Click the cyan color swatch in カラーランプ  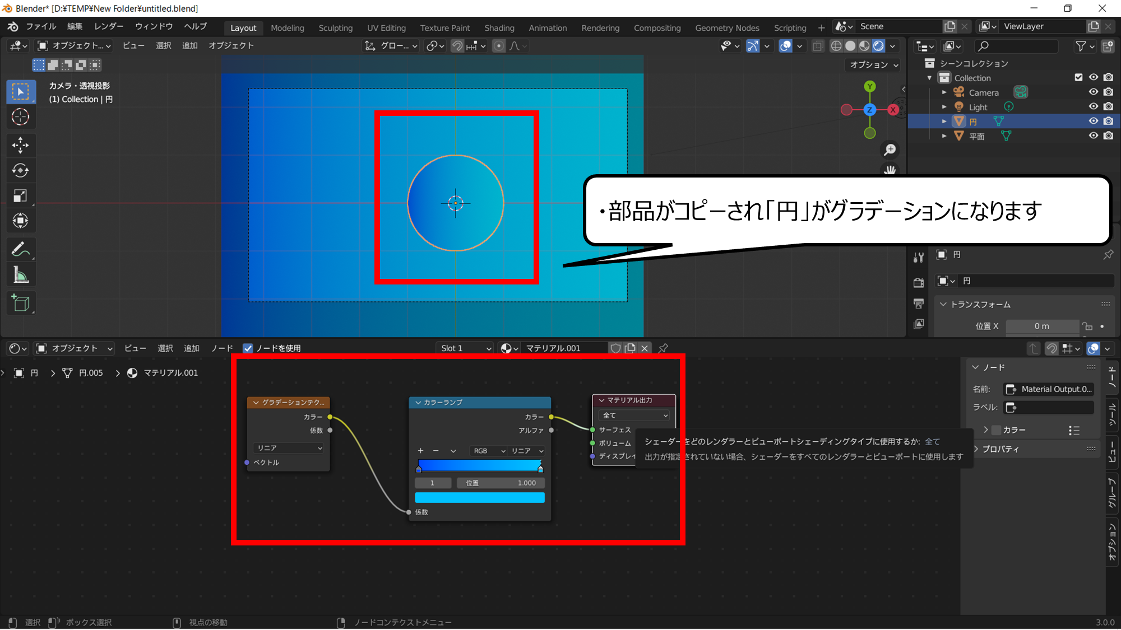[x=480, y=497]
